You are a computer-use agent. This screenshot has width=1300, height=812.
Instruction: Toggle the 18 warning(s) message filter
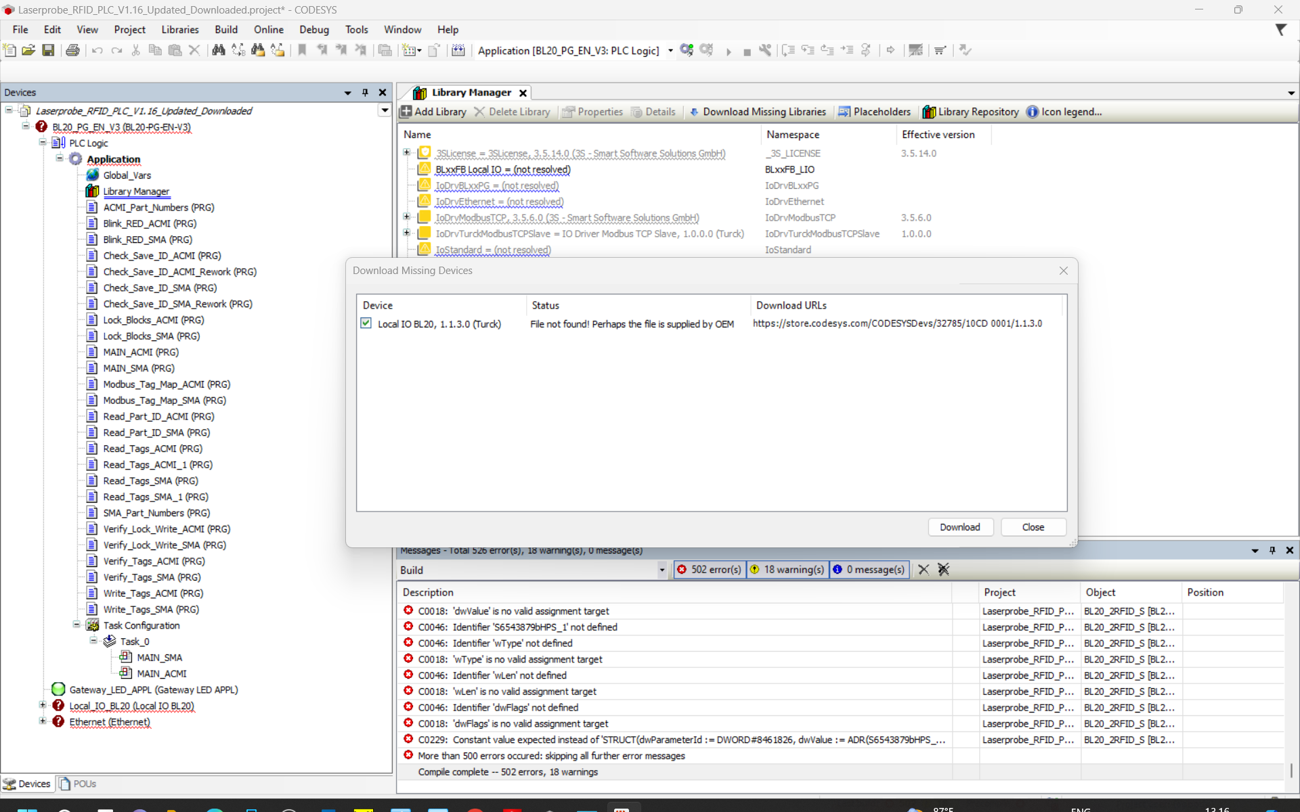(x=786, y=569)
